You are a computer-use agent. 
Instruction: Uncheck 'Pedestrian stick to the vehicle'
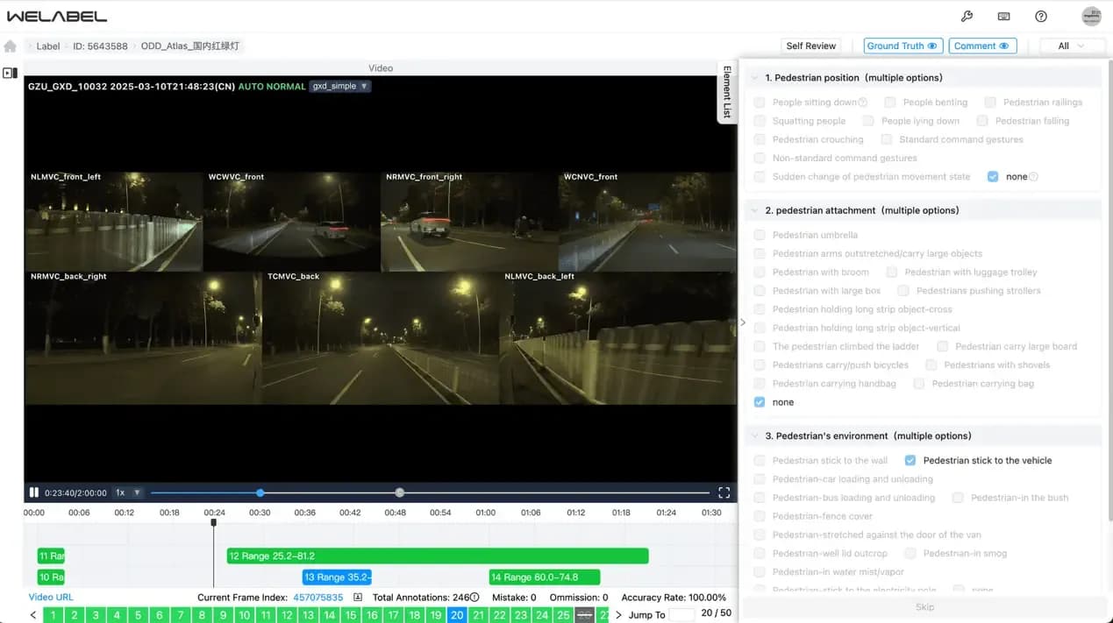(910, 460)
